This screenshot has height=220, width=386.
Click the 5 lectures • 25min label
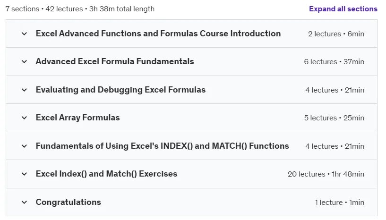334,118
